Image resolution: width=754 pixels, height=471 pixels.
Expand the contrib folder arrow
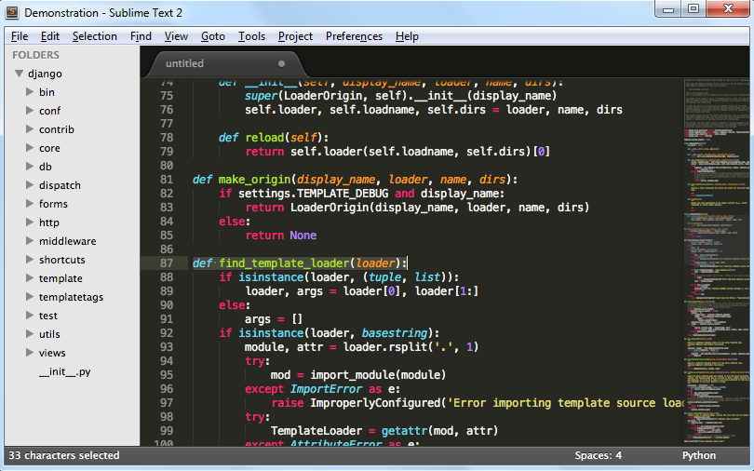(30, 129)
